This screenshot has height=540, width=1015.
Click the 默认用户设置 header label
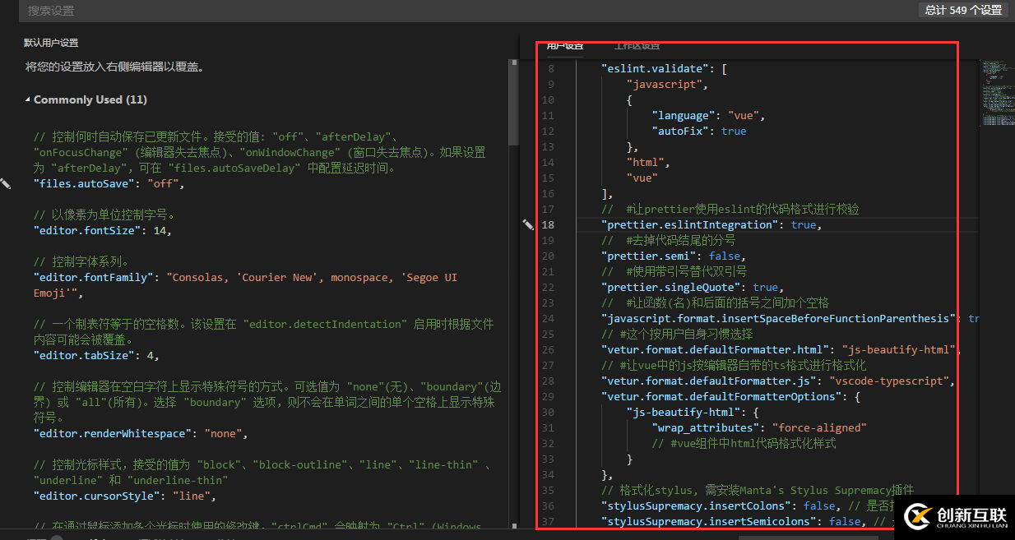(x=51, y=43)
